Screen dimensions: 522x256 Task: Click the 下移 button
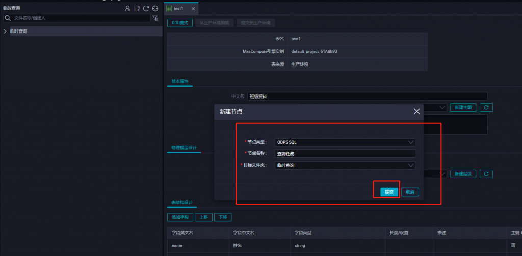(223, 217)
